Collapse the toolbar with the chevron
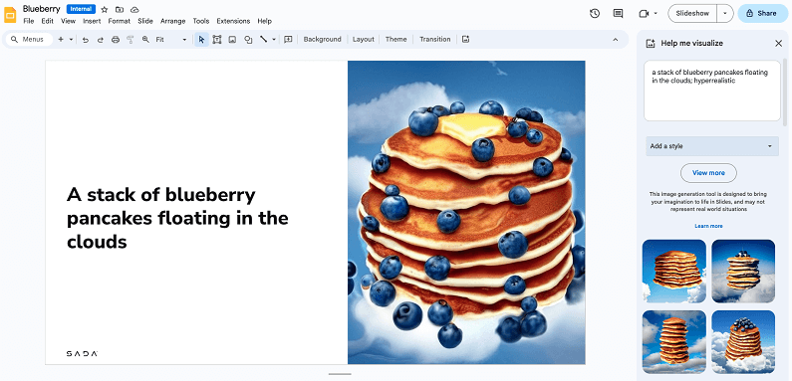Screen dimensions: 792x381 pyautogui.click(x=616, y=40)
